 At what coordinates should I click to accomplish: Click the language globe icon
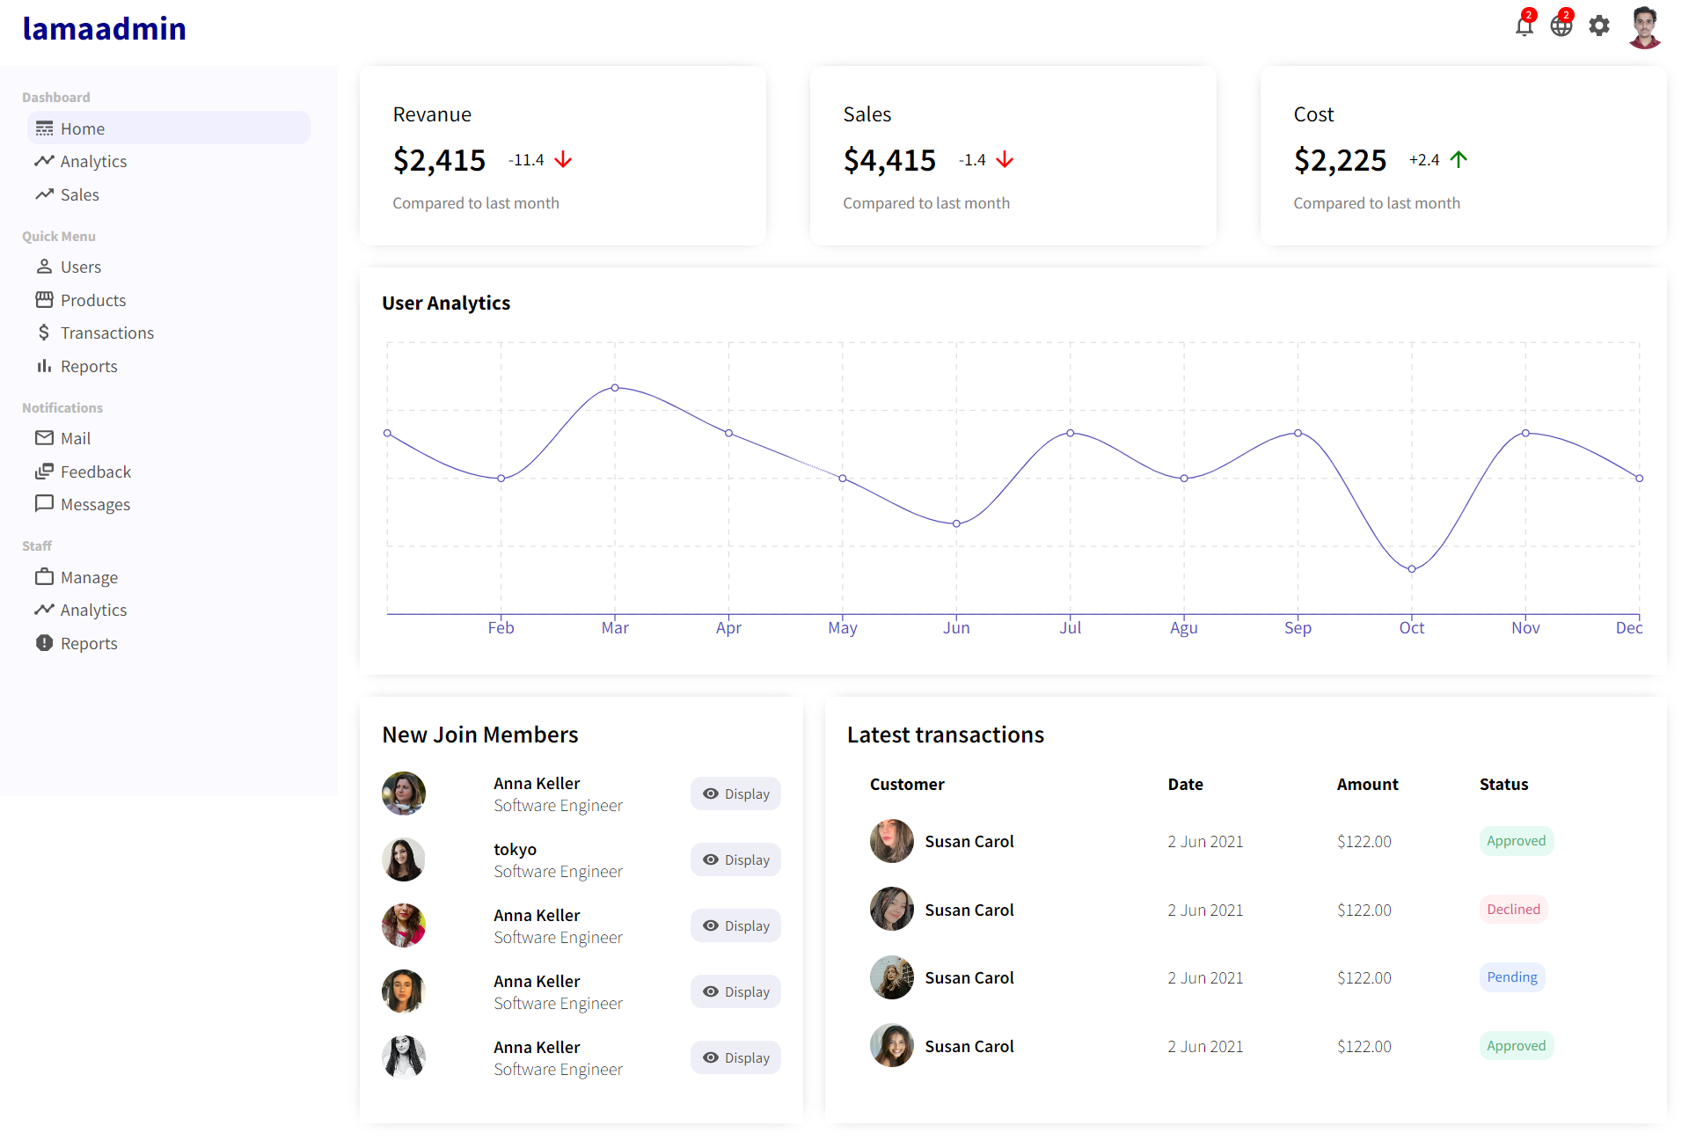pyautogui.click(x=1561, y=26)
